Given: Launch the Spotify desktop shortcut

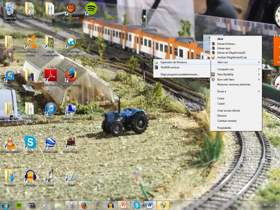Looking at the screenshot, I should [x=91, y=11].
